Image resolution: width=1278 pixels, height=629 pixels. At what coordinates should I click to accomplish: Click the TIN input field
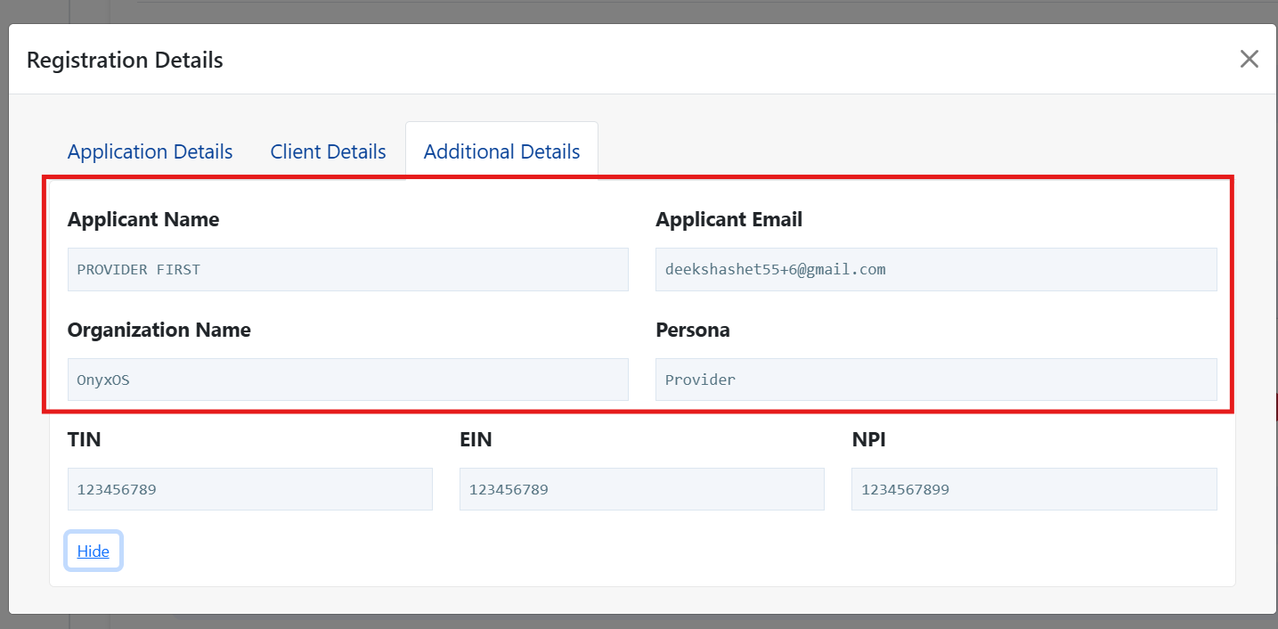click(x=250, y=489)
